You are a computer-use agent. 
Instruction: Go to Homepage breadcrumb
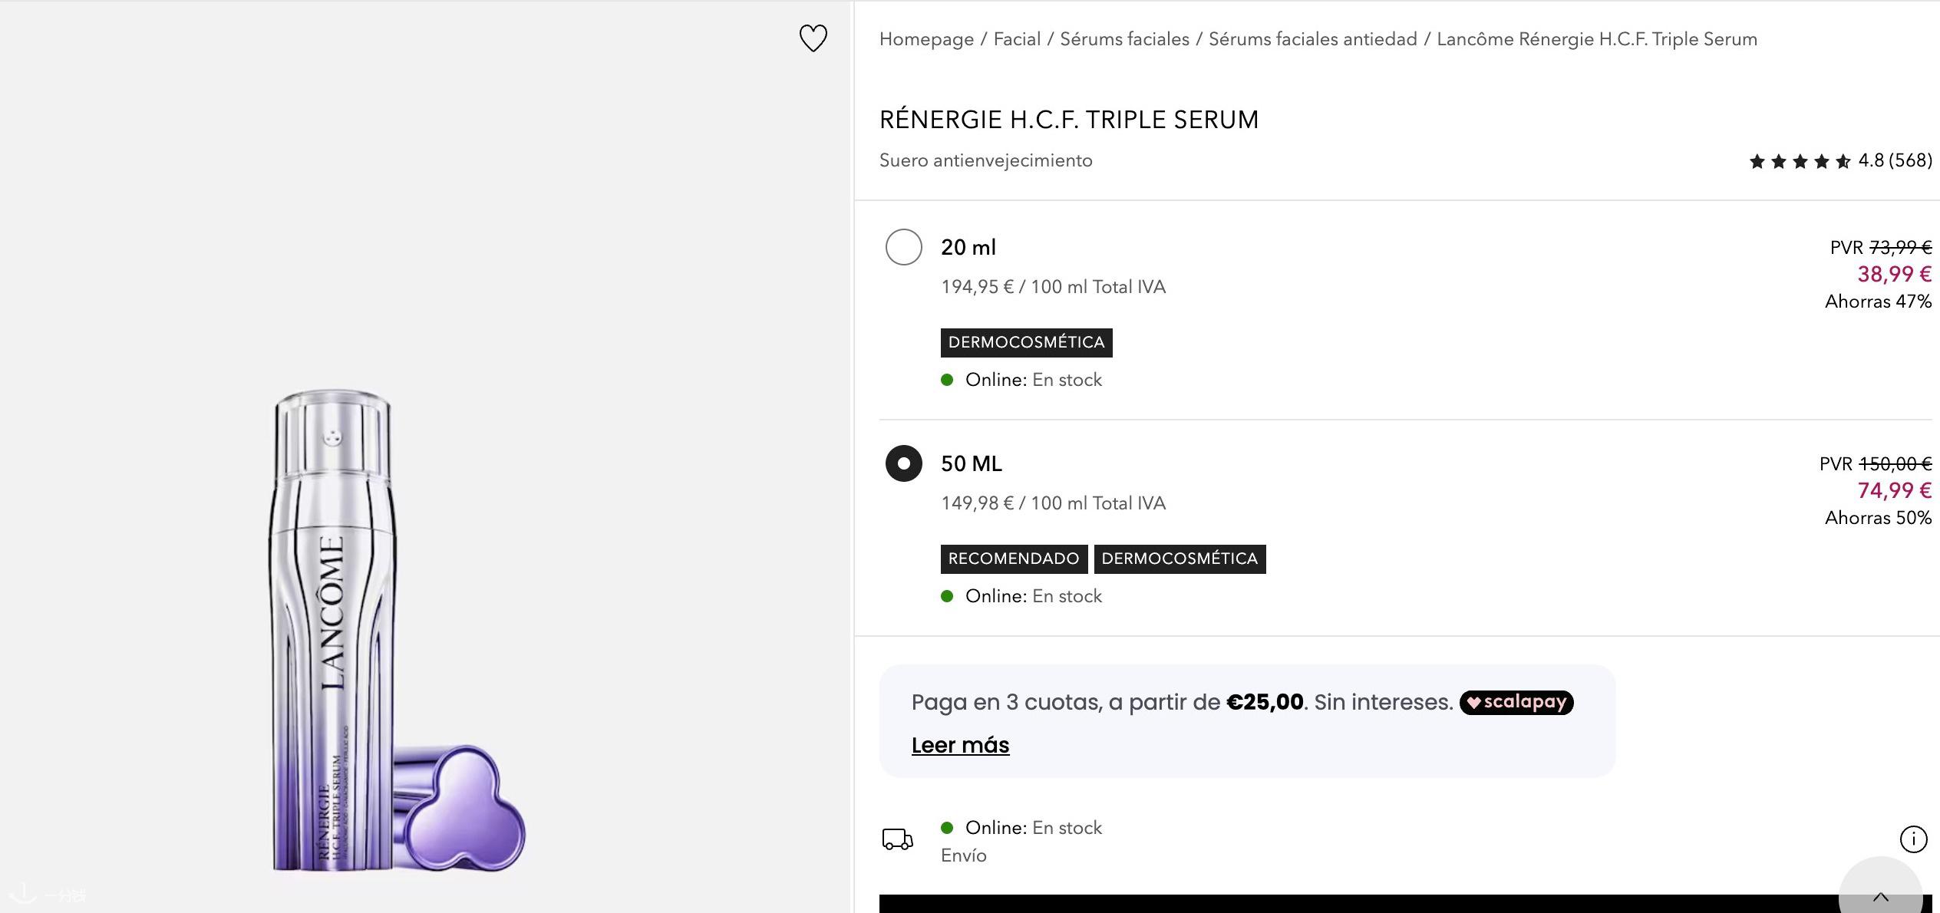point(926,39)
